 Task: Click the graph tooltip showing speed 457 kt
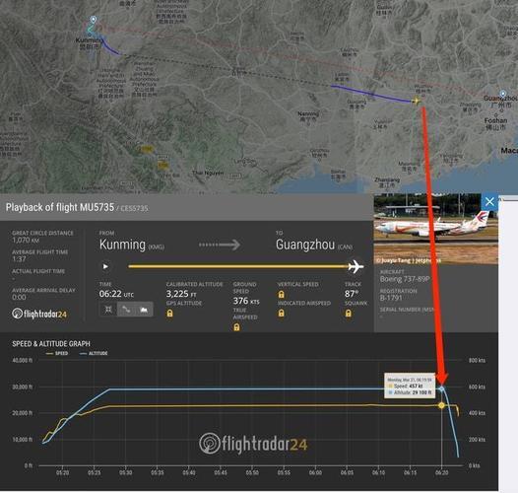[x=410, y=386]
